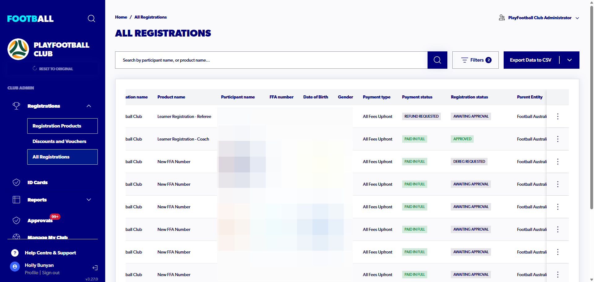The height and width of the screenshot is (282, 594).
Task: Click the Help Centre question mark icon
Action: click(15, 253)
